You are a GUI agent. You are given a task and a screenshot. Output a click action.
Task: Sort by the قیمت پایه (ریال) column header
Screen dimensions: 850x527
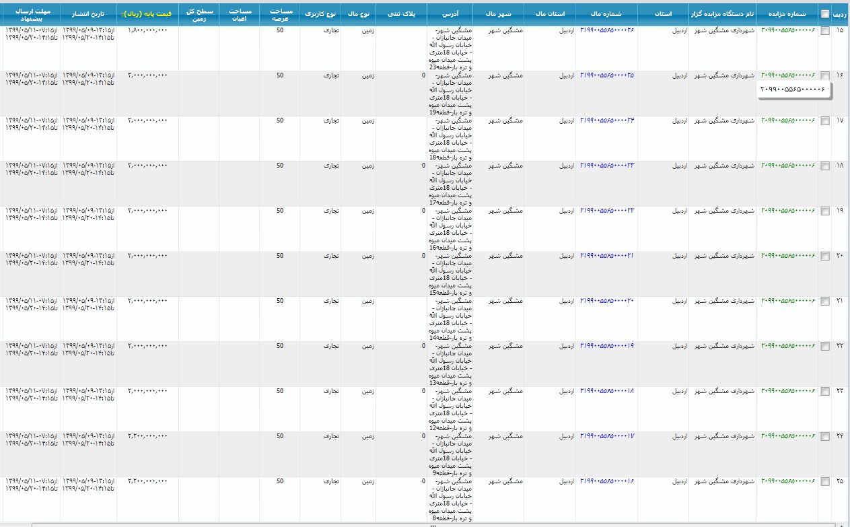pos(147,14)
